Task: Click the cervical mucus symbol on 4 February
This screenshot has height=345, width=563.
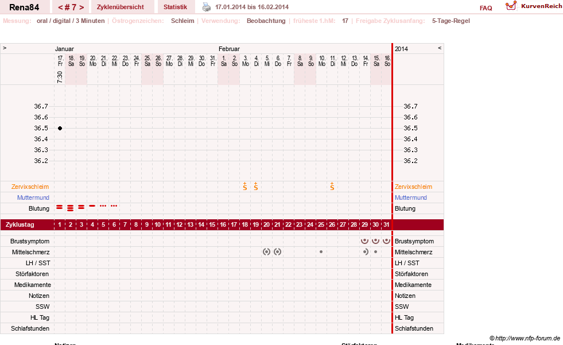Action: pyautogui.click(x=255, y=187)
